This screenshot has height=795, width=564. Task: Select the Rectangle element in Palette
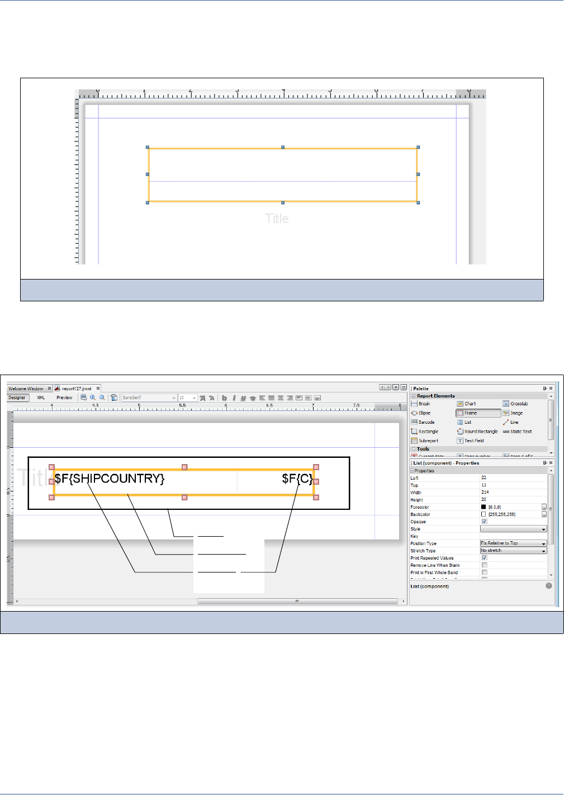pos(424,432)
